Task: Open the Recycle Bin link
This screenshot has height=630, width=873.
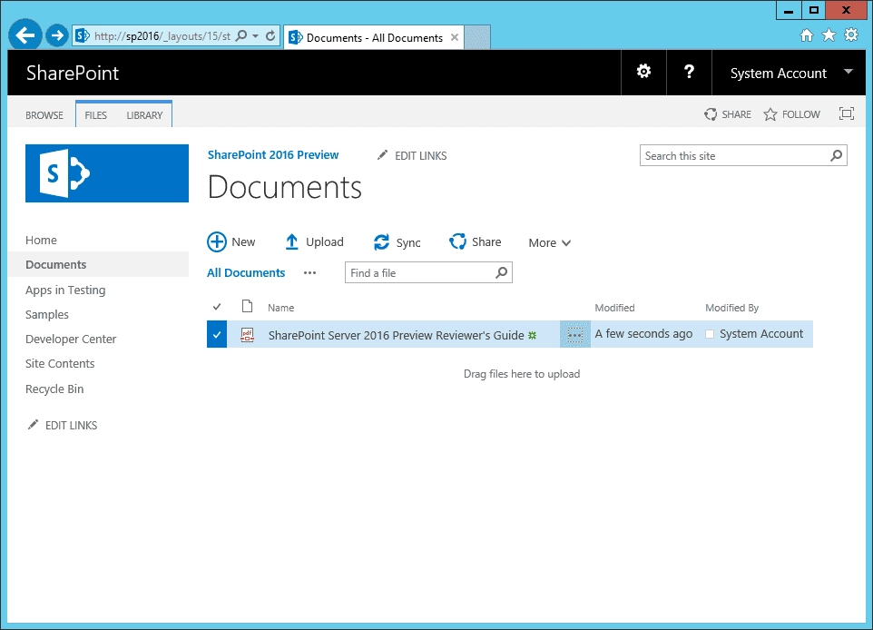Action: pos(54,389)
